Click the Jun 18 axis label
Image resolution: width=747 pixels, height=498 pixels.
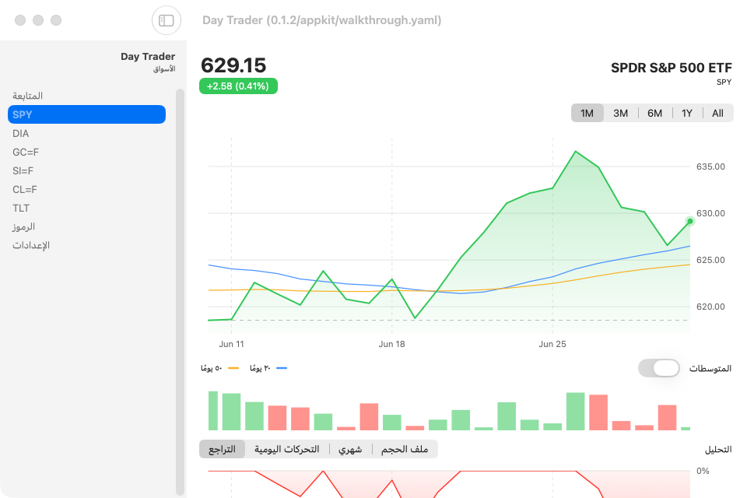[391, 344]
